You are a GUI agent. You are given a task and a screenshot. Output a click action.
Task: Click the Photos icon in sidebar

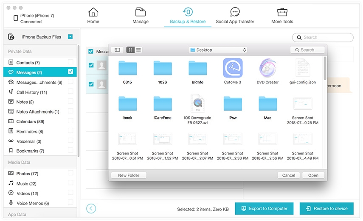point(11,173)
